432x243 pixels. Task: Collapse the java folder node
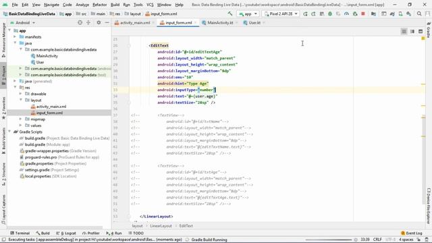(x=15, y=43)
